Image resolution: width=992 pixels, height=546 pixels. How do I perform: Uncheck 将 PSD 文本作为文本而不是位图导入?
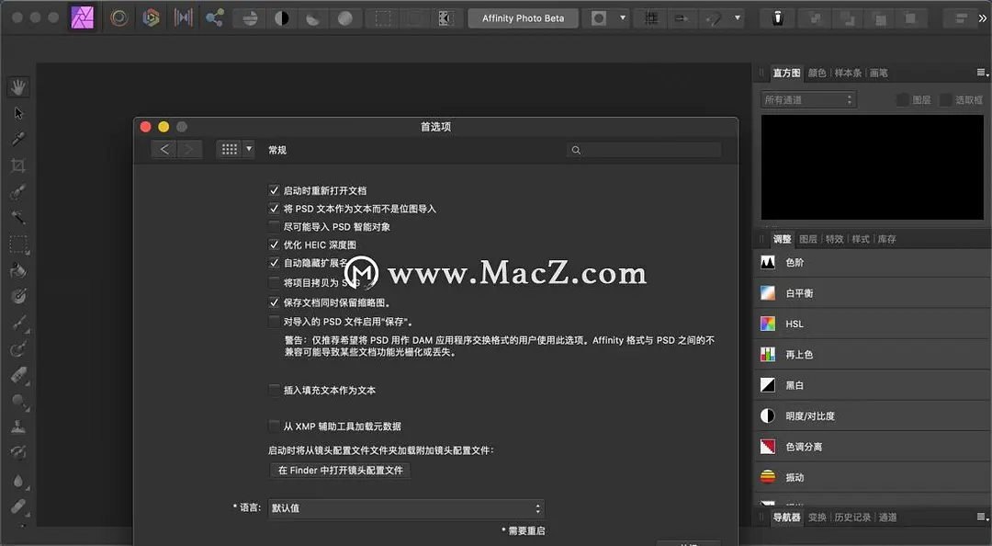point(274,209)
